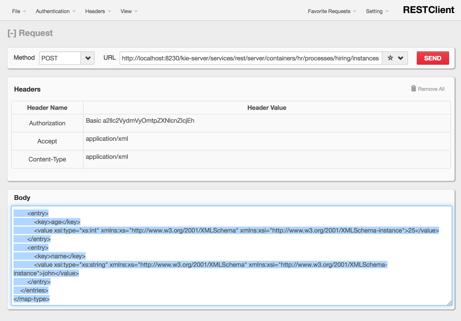
Task: Click the Remove All link in Headers panel
Action: coord(431,89)
